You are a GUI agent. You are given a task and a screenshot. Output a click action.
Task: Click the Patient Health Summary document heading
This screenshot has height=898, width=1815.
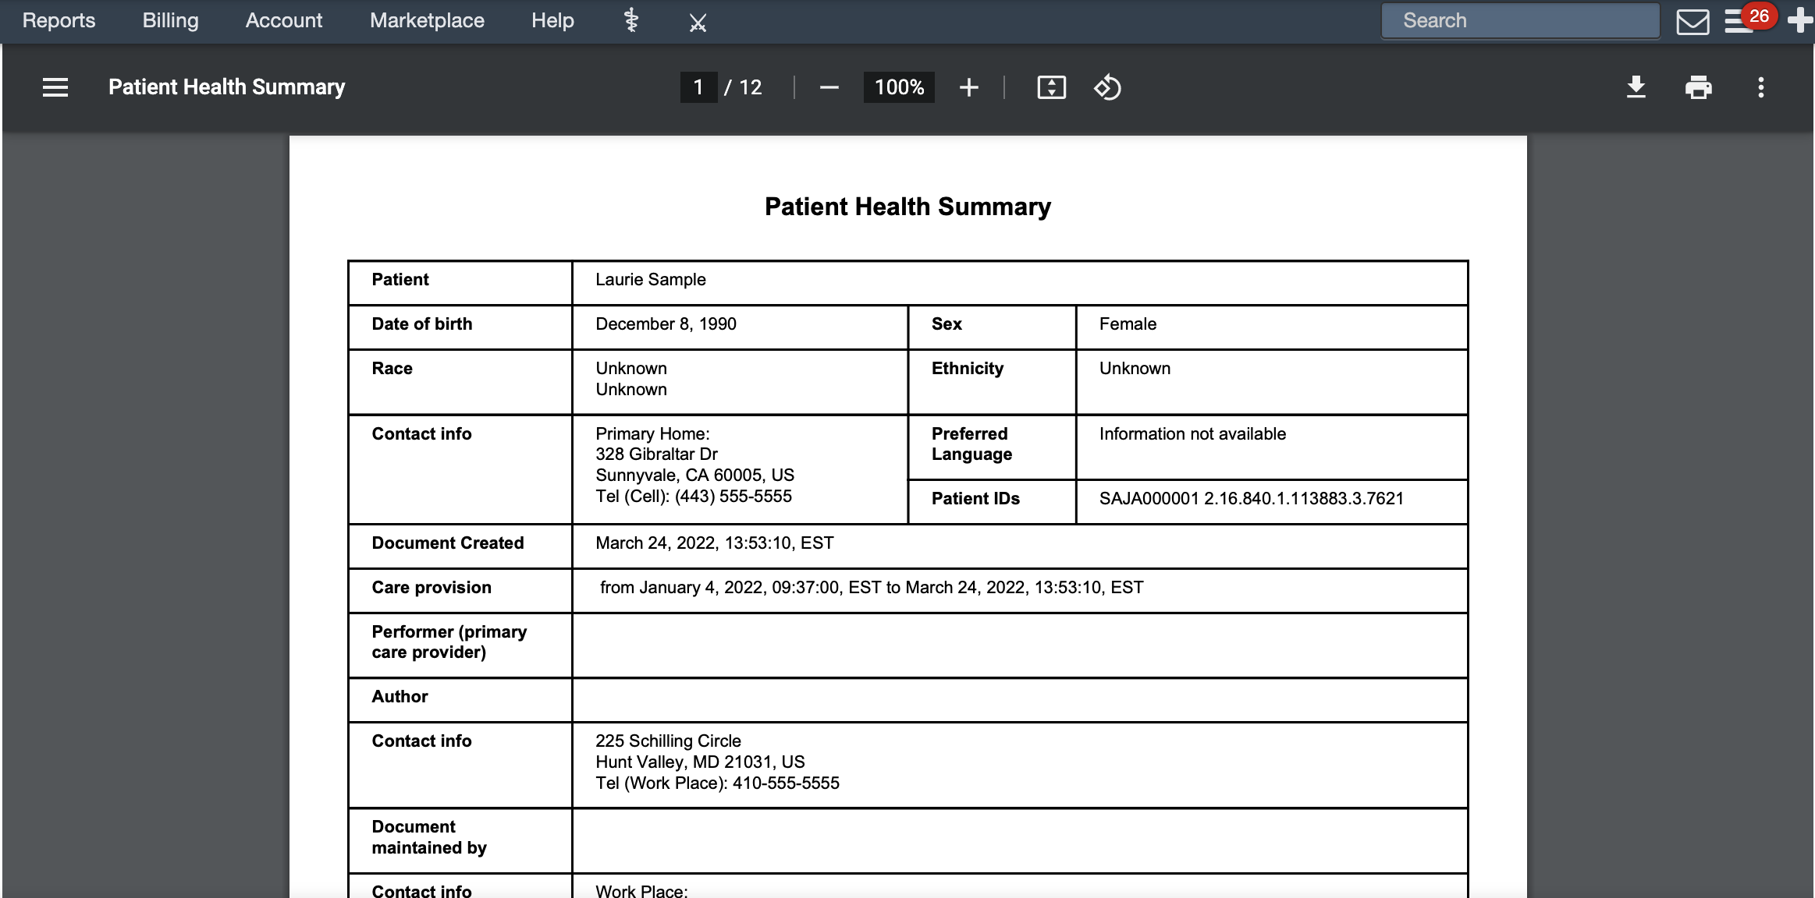pos(907,207)
